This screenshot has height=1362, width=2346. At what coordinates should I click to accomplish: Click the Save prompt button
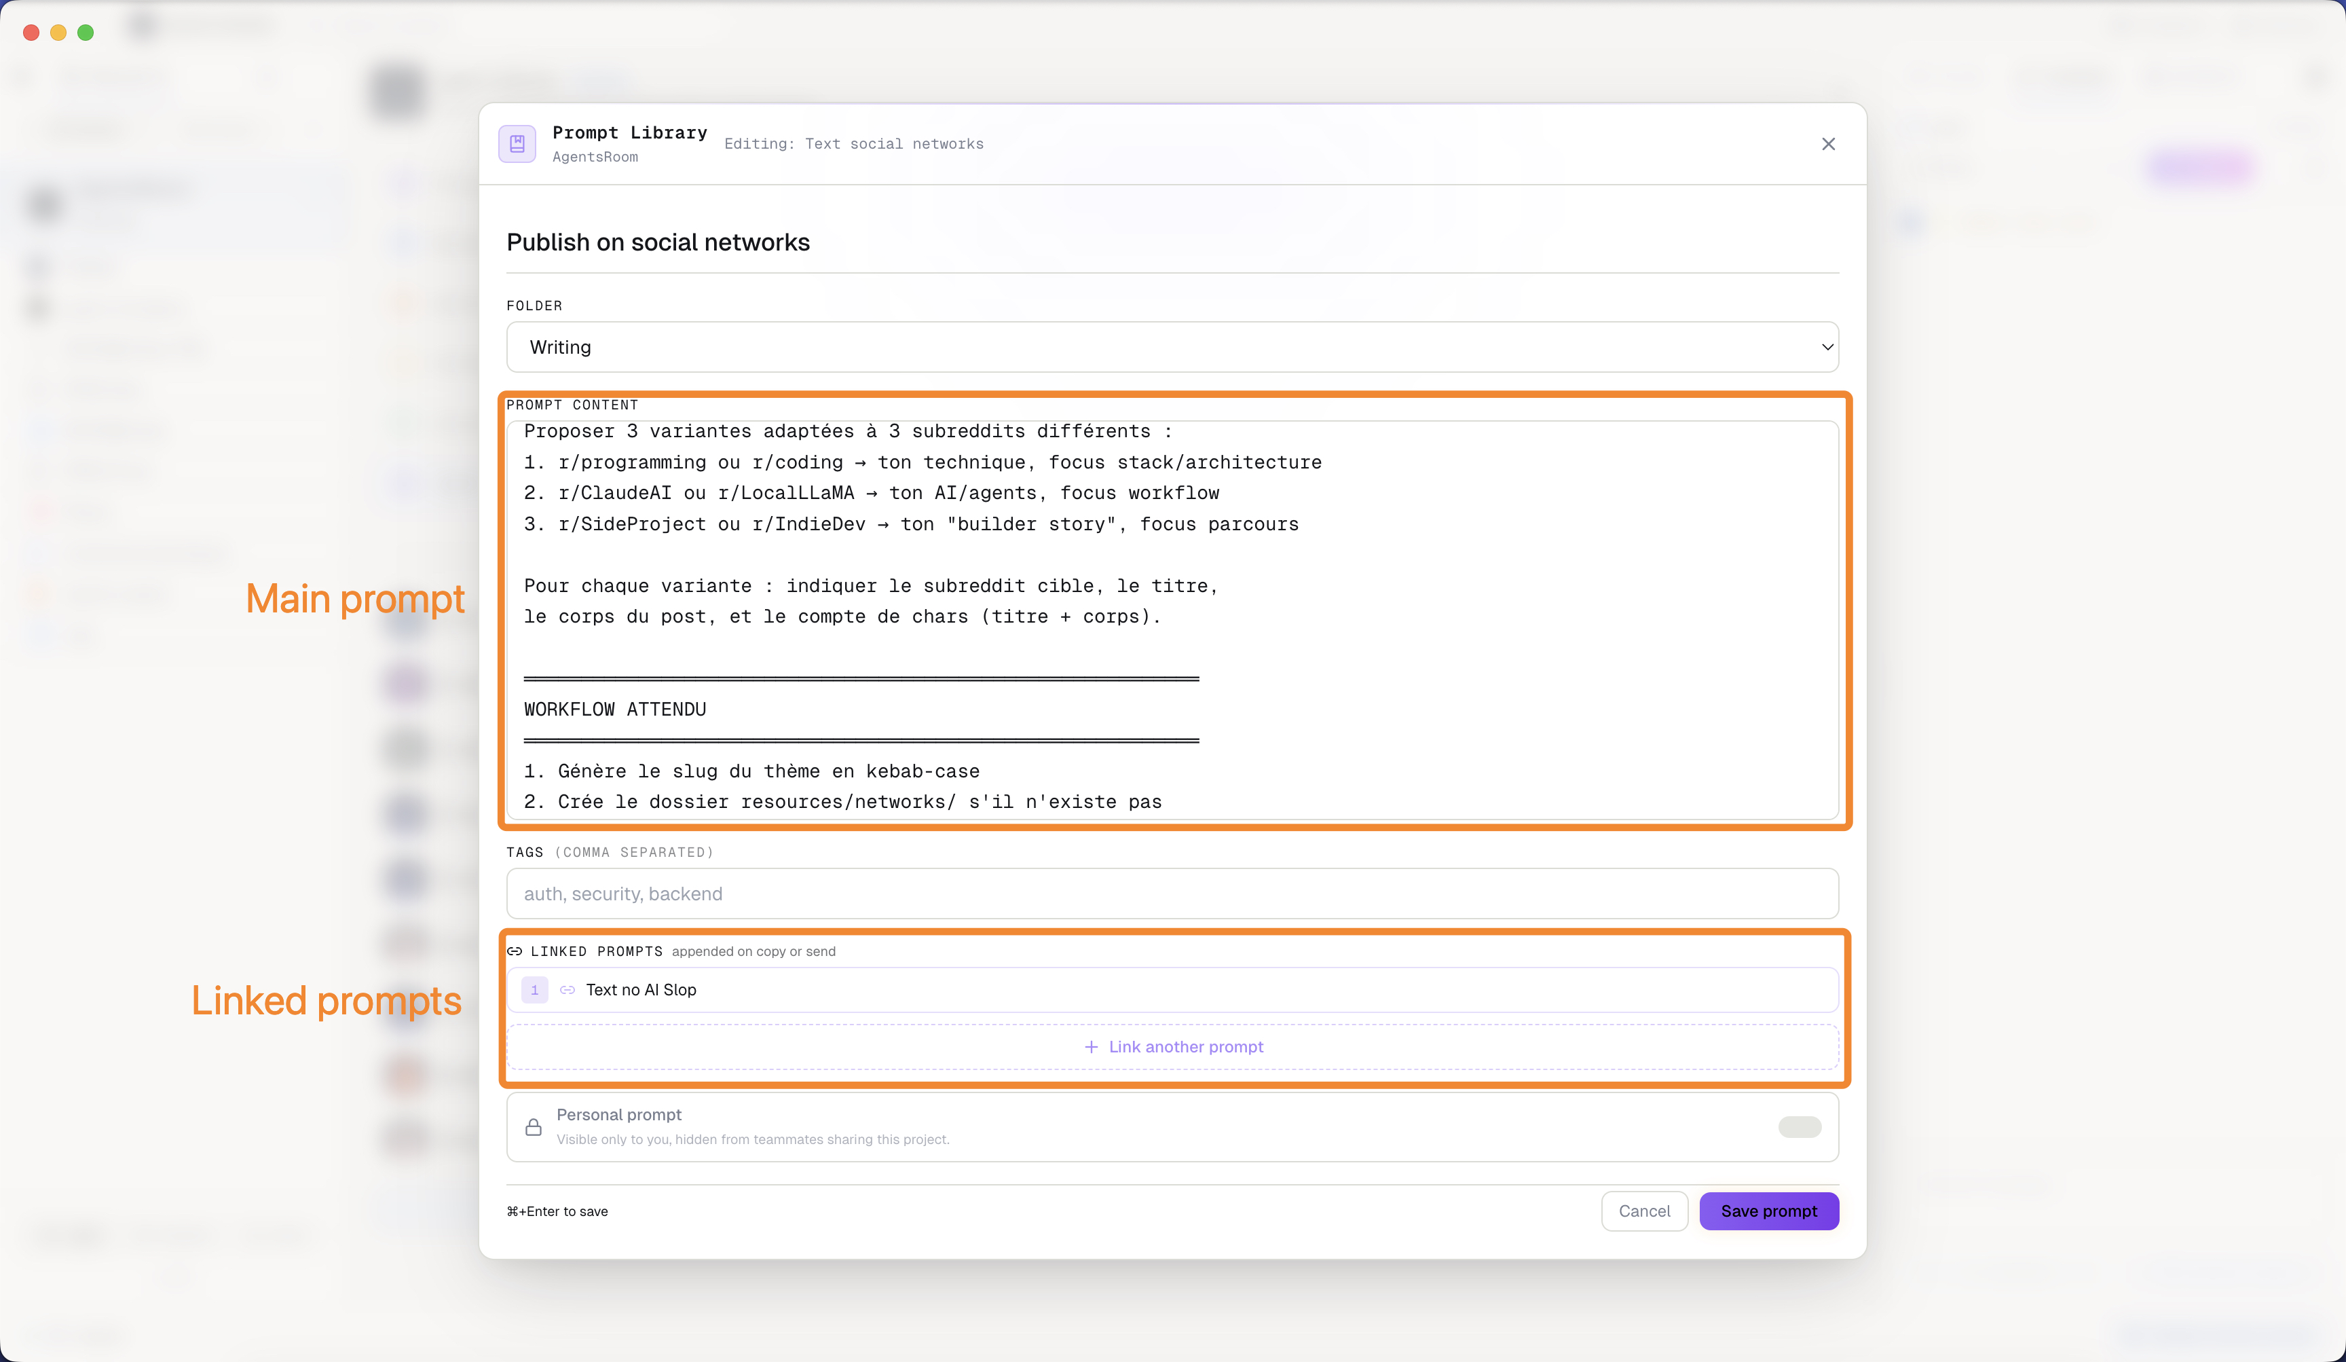[x=1768, y=1211]
